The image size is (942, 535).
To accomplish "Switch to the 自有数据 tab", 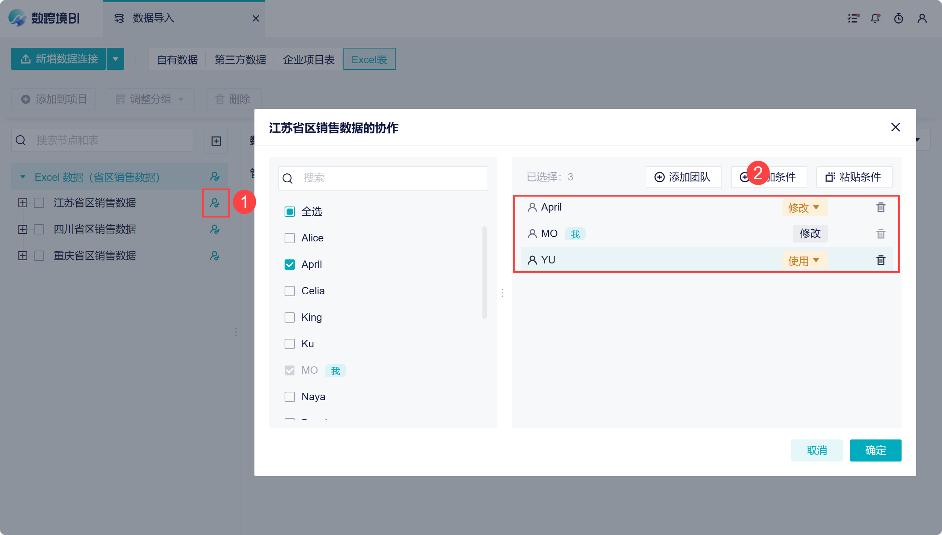I will click(x=177, y=60).
